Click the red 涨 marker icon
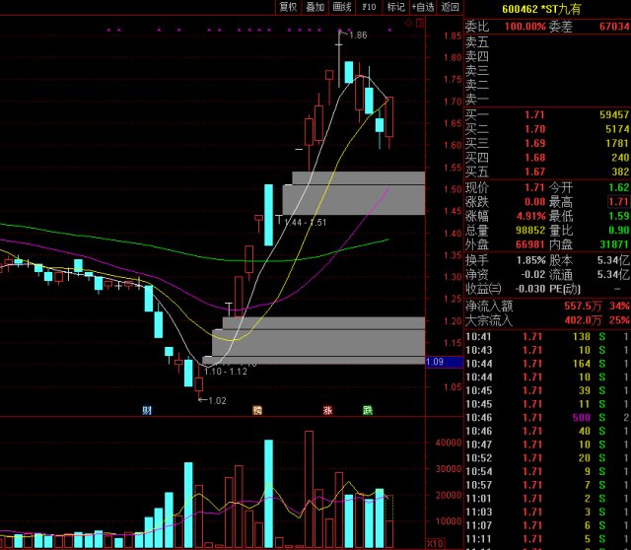 pyautogui.click(x=327, y=409)
